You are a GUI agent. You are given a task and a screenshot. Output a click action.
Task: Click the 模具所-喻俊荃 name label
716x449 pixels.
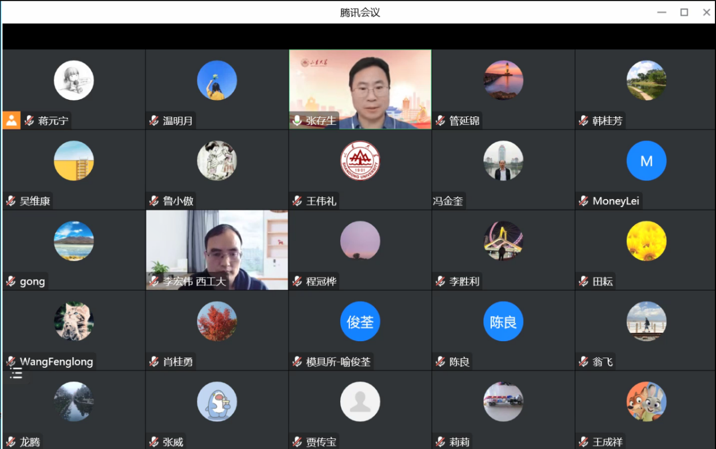click(338, 362)
